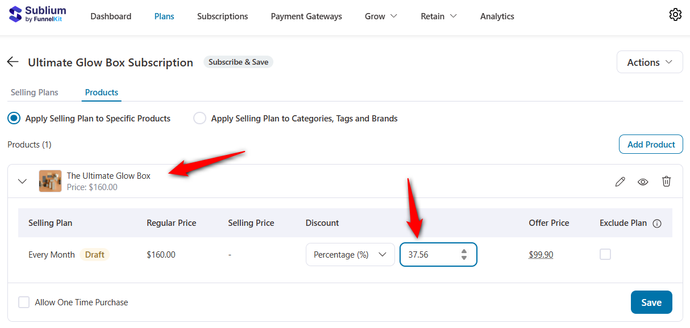Select Apply Selling Plan to Specific Products

click(x=13, y=118)
